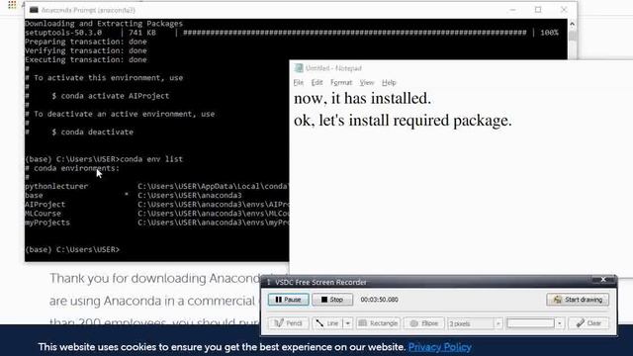Screen dimensions: 633x356
Task: Click the 'myProjects' environment name
Action: 47,222
